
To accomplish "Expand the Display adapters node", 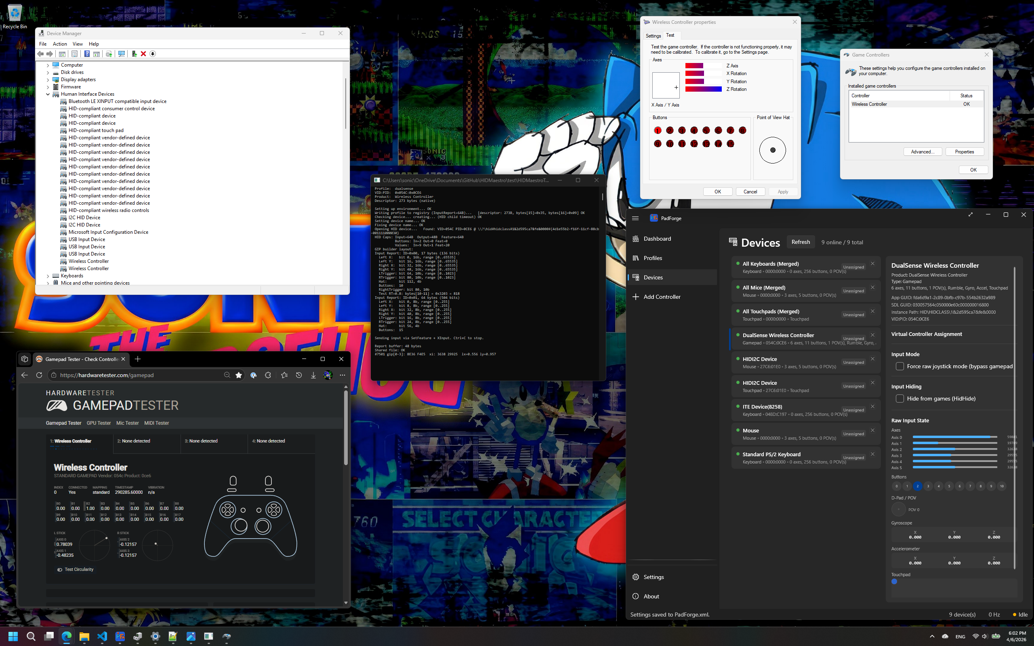I will click(48, 80).
